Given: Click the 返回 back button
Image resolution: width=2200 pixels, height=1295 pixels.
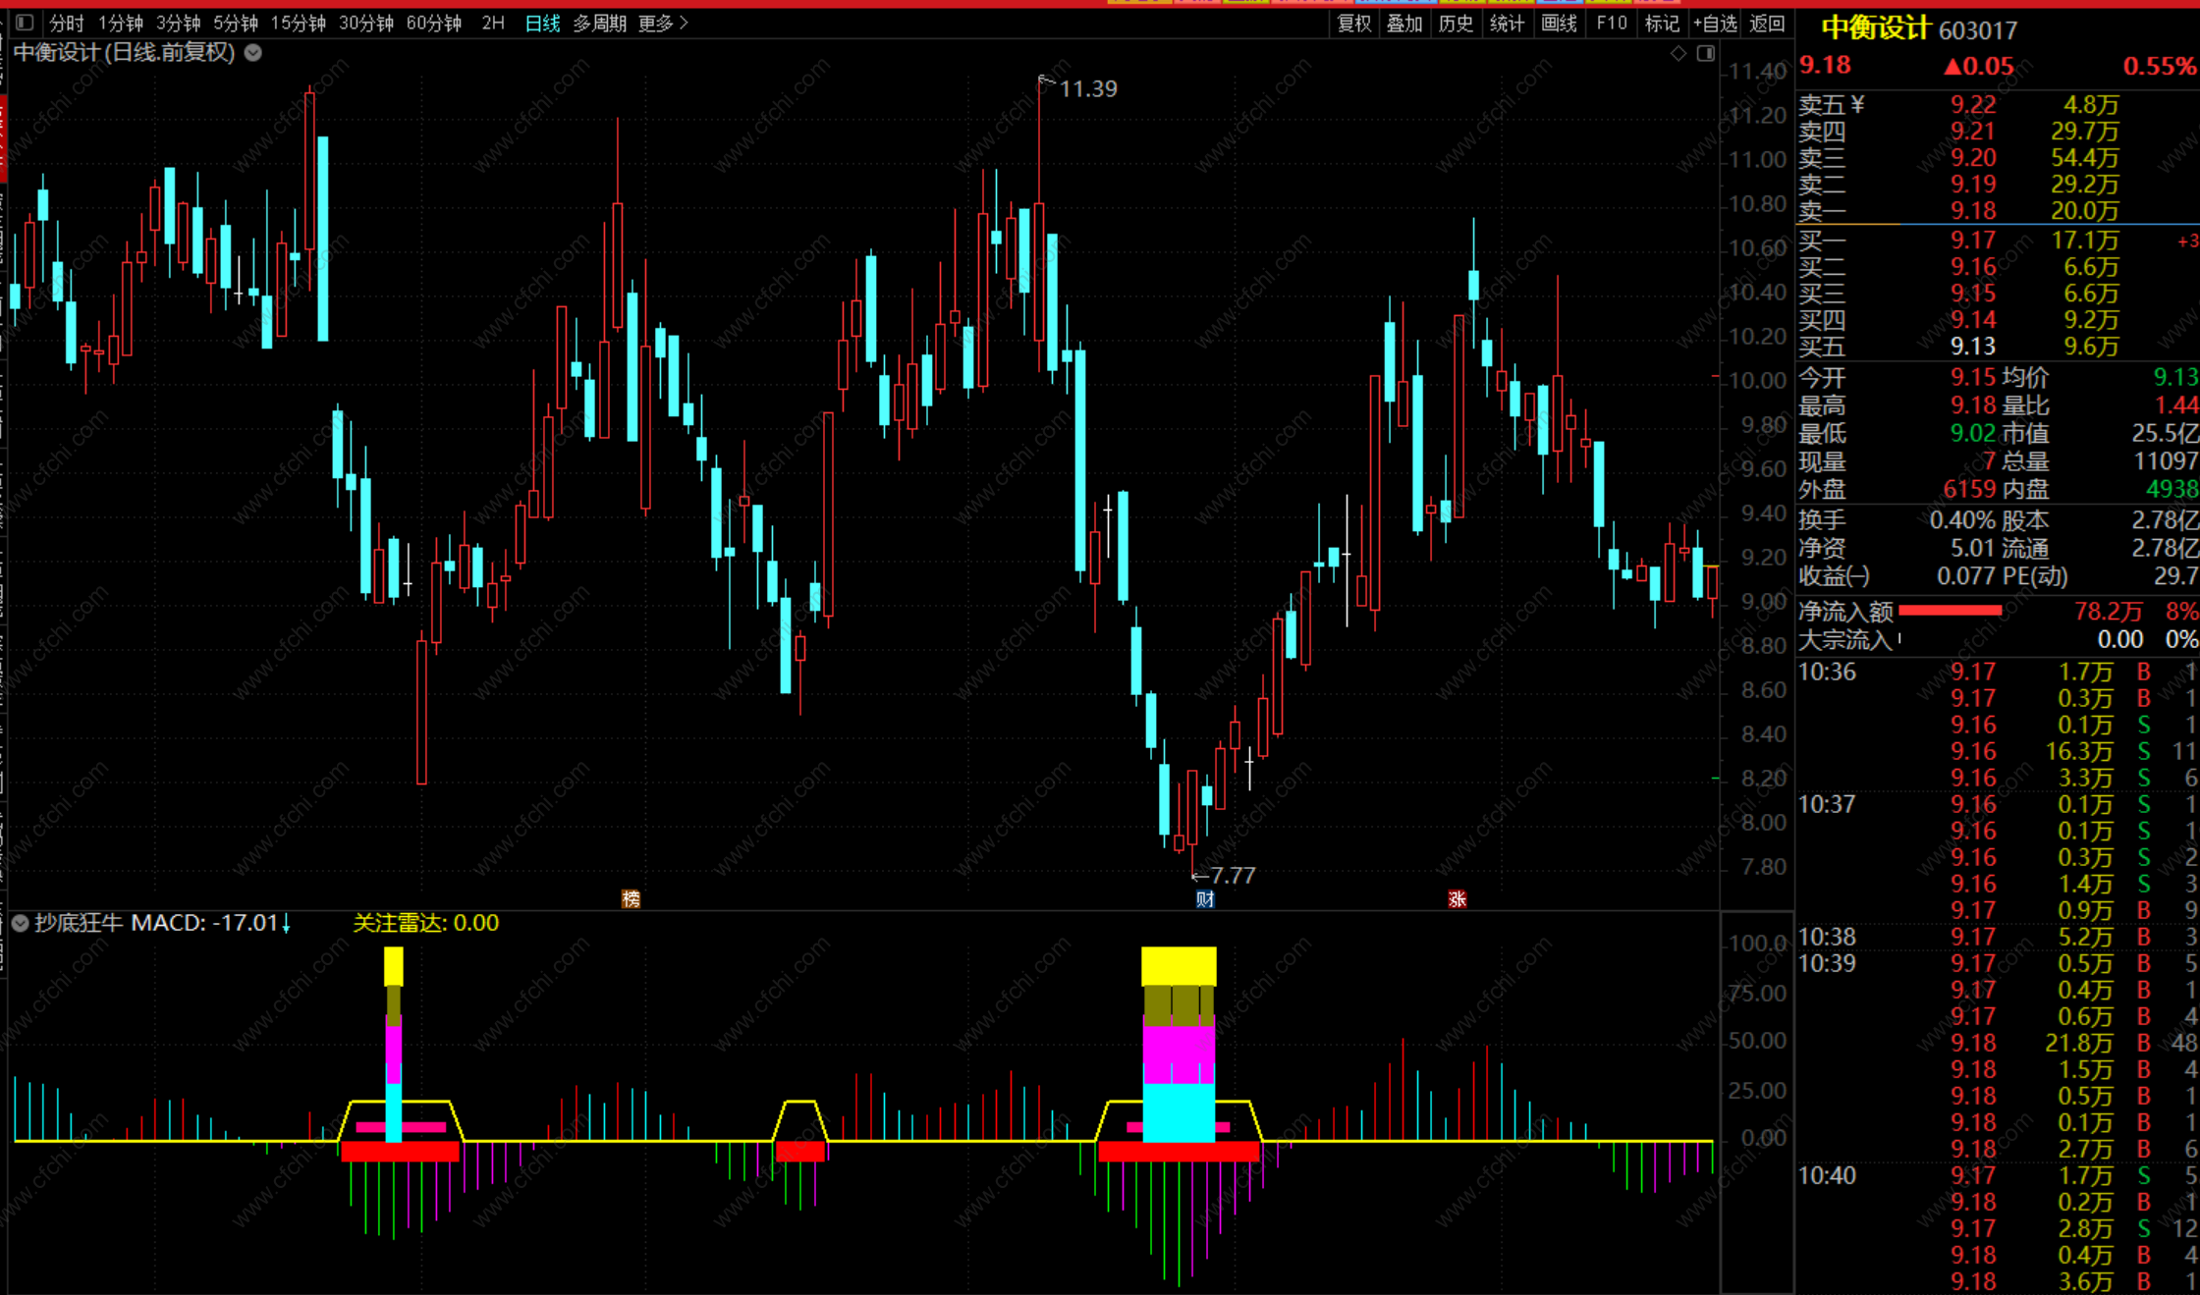Looking at the screenshot, I should tap(1767, 23).
